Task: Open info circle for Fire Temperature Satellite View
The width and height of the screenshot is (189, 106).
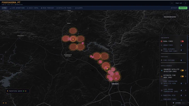Action: coord(186,83)
